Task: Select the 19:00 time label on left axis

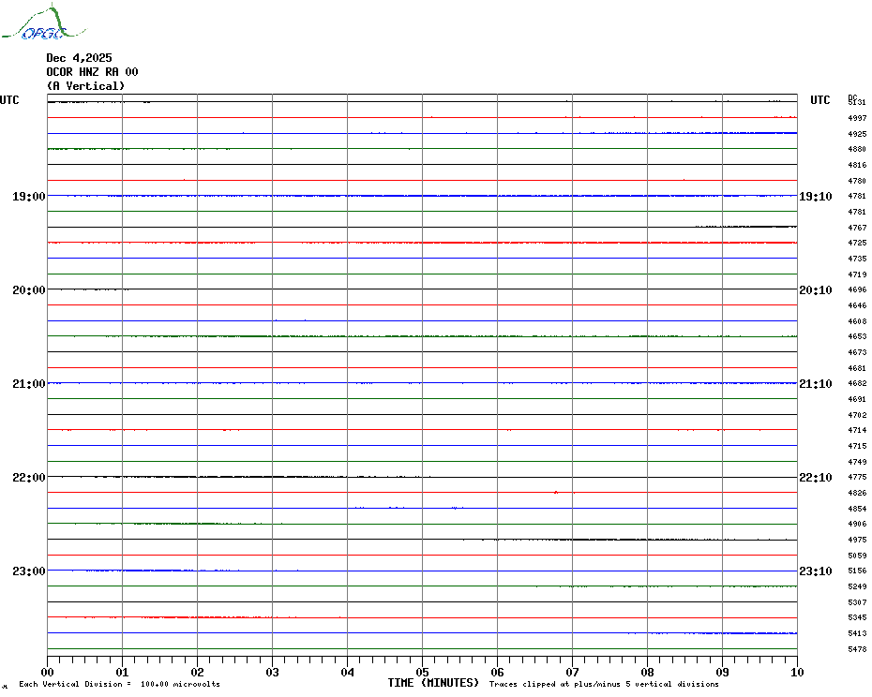Action: coord(29,197)
